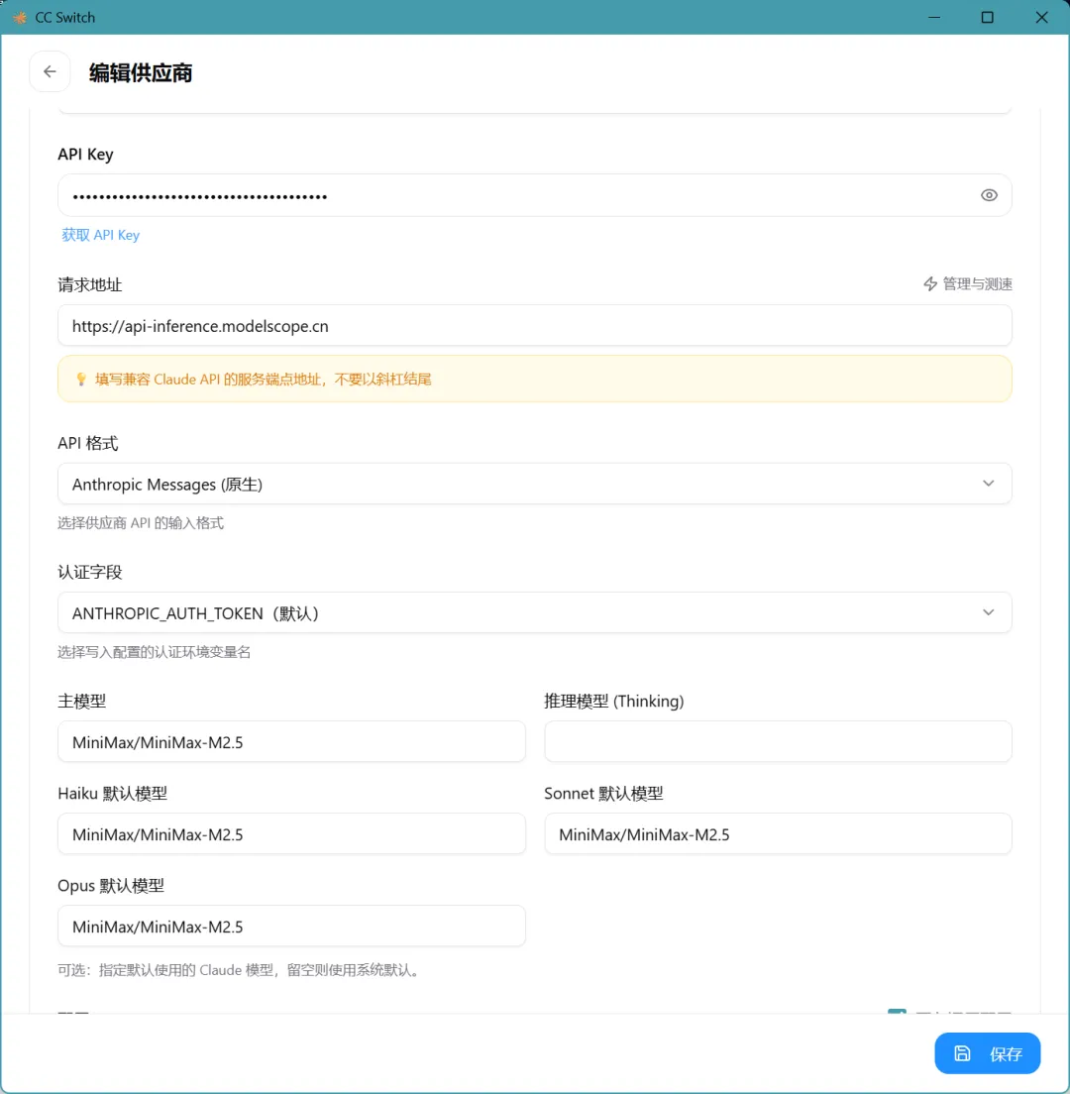
Task: Open the API 格式 dropdown
Action: click(534, 484)
